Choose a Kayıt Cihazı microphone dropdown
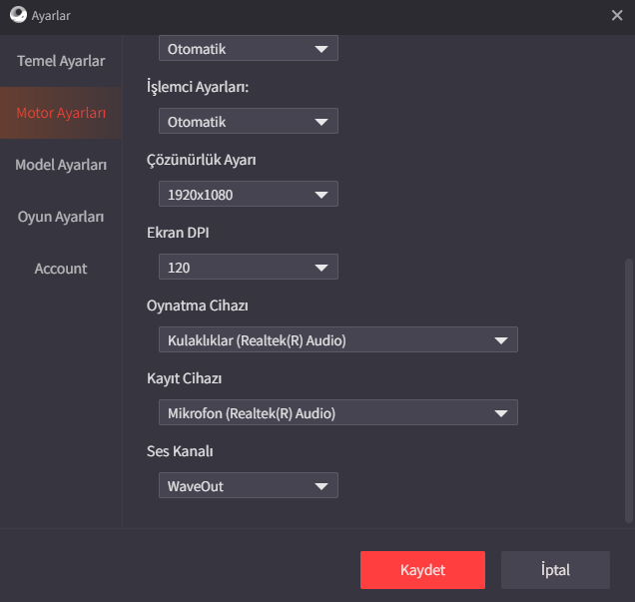Viewport: 635px width, 602px height. coord(337,413)
